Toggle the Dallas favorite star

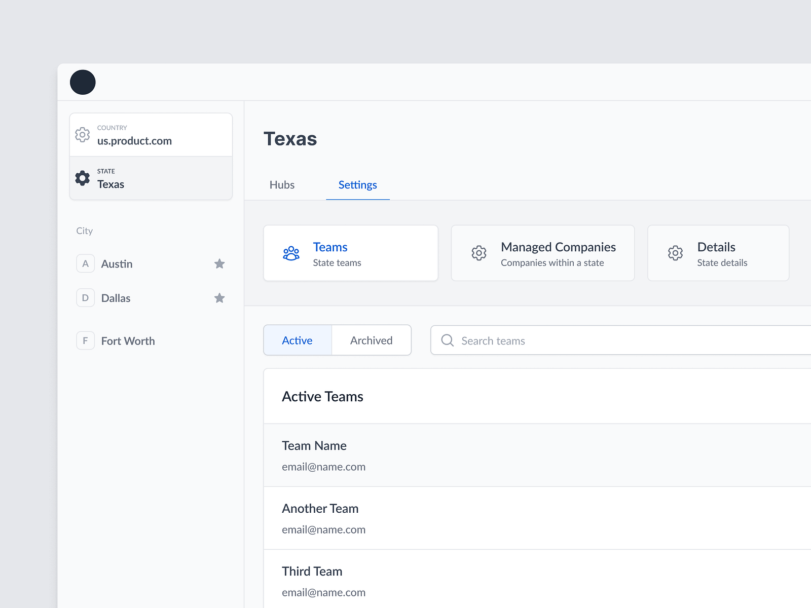click(x=219, y=298)
